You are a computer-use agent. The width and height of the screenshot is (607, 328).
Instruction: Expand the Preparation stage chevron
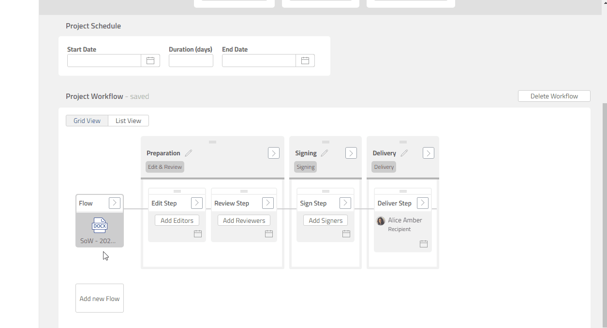[x=273, y=153]
